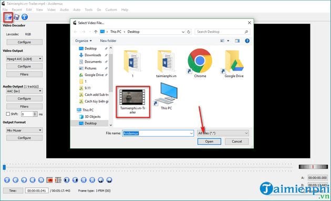This screenshot has height=201, width=331.
Task: Show video Information from the toolbar
Action: pos(25,17)
